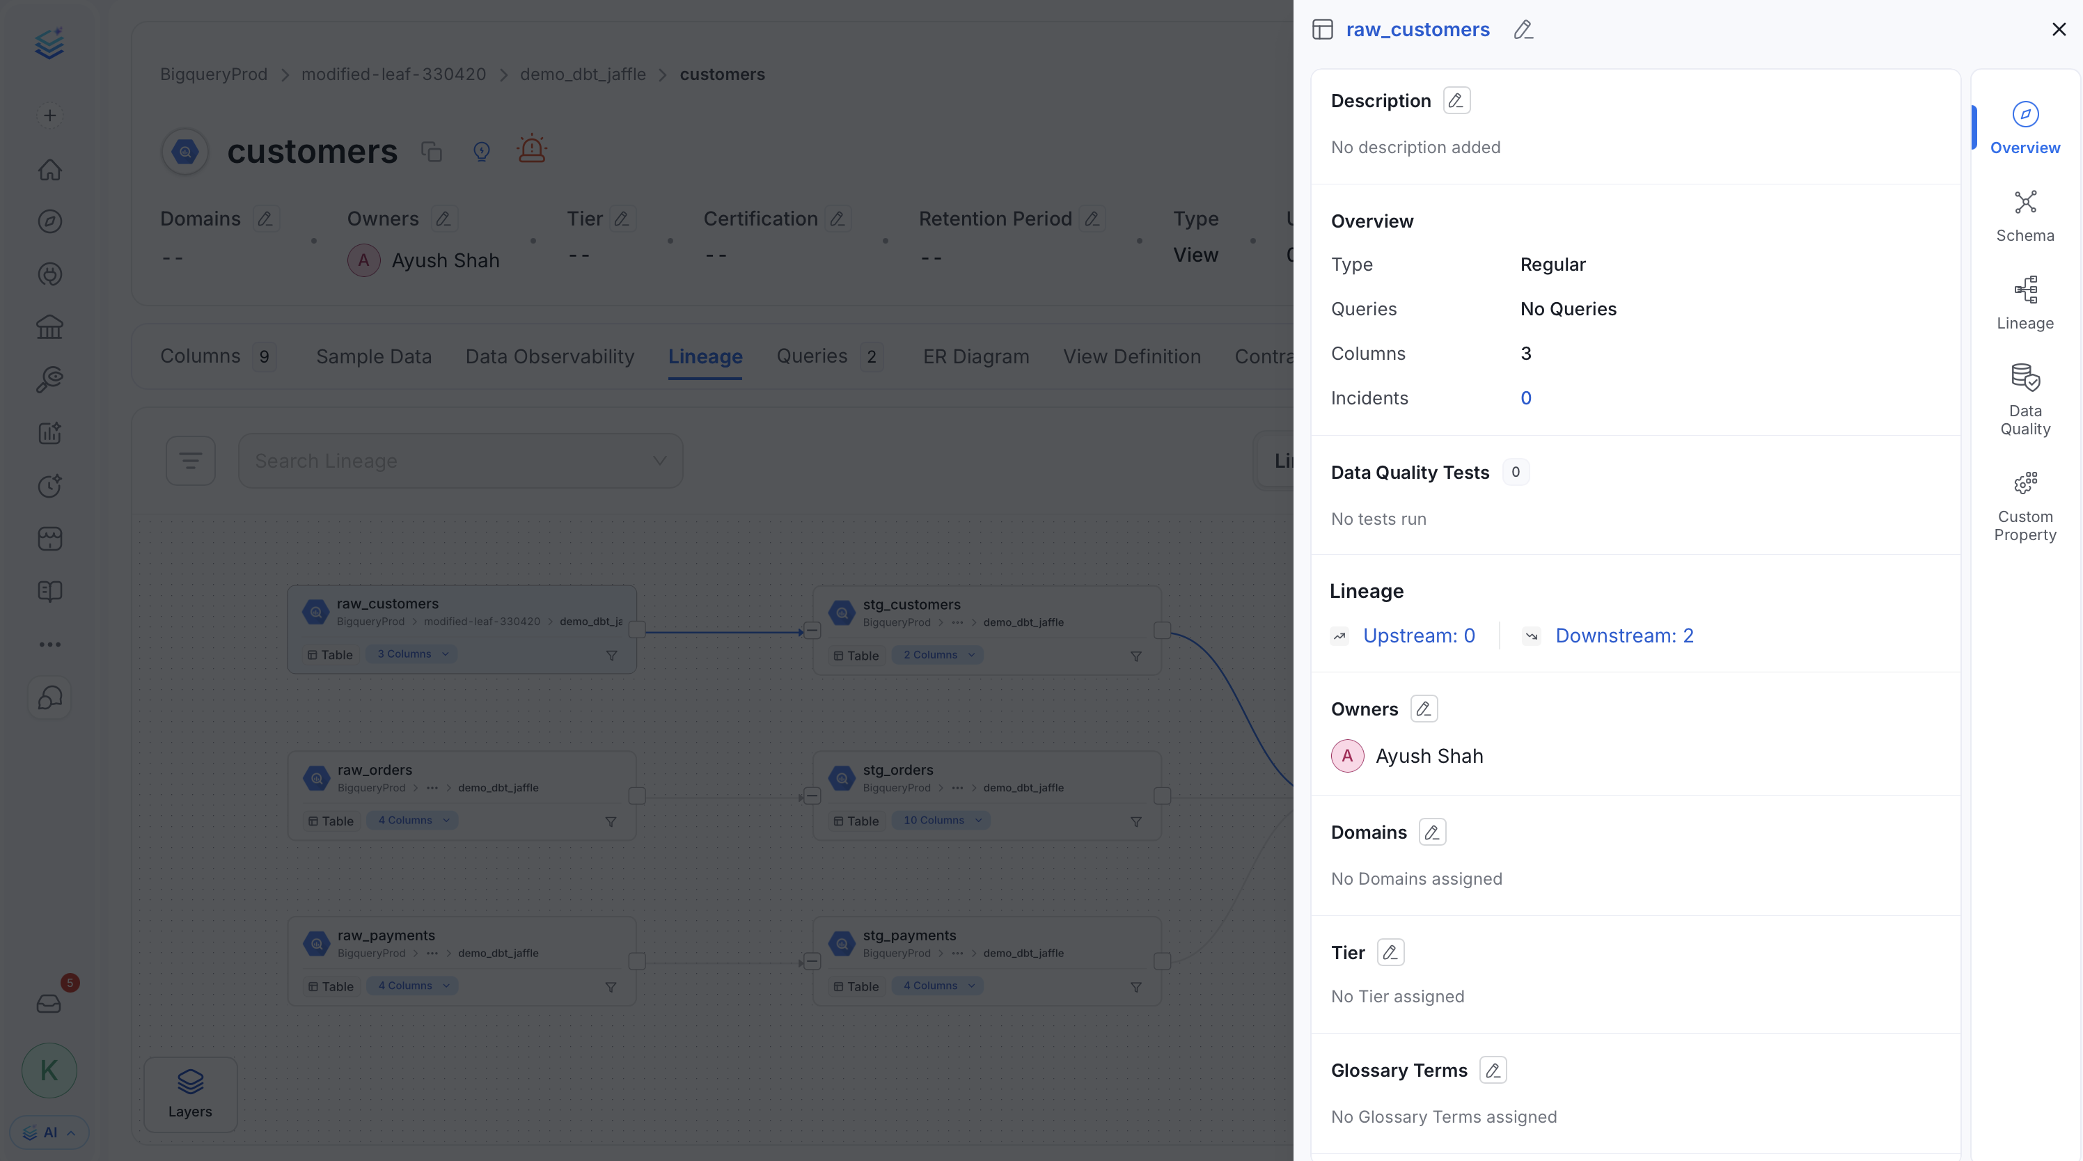Open the Govern bank icon in sidebar
The height and width of the screenshot is (1161, 2083).
coord(49,326)
